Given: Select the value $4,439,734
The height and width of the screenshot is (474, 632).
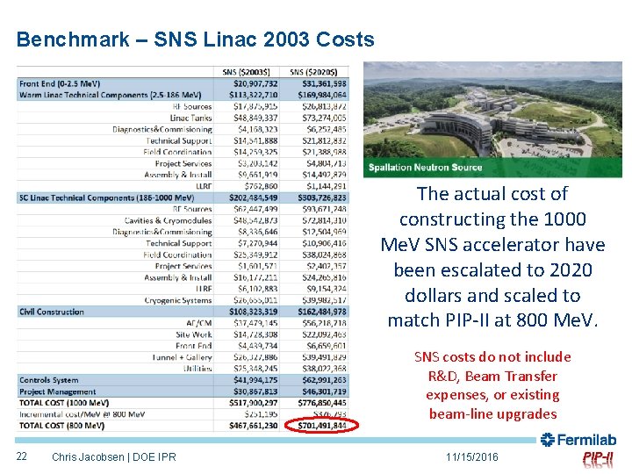Looking at the screenshot, I should 257,346.
